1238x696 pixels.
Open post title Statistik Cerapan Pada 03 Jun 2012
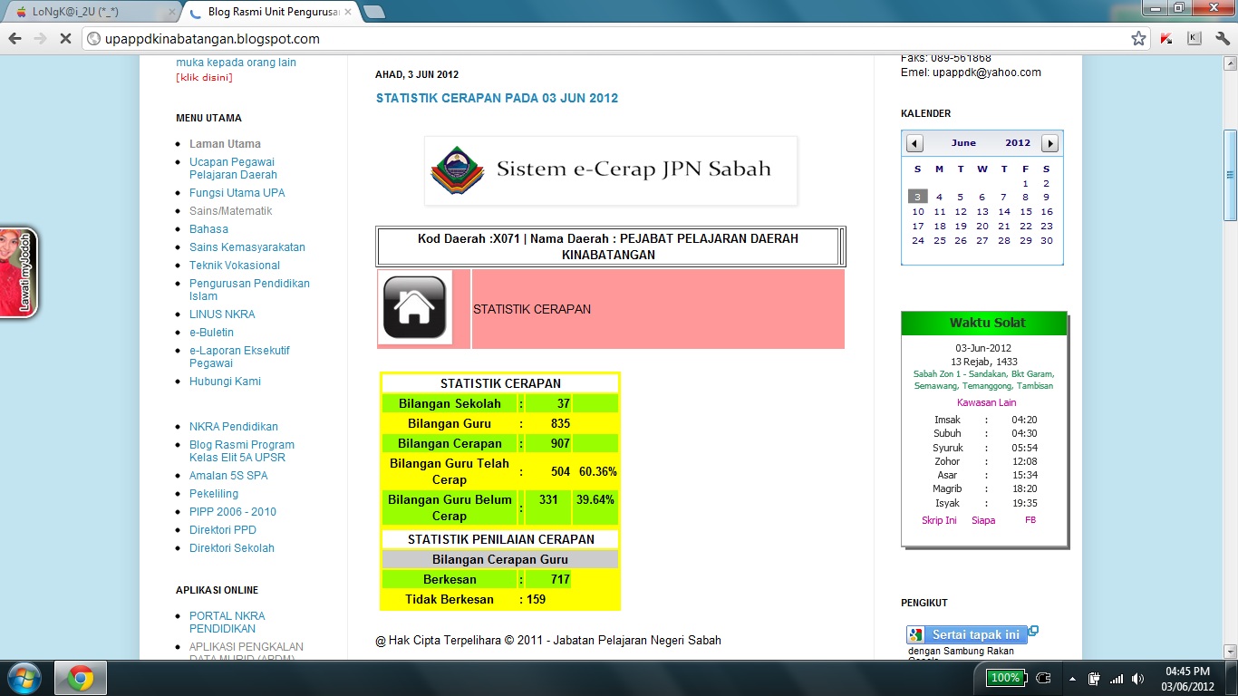pyautogui.click(x=497, y=98)
